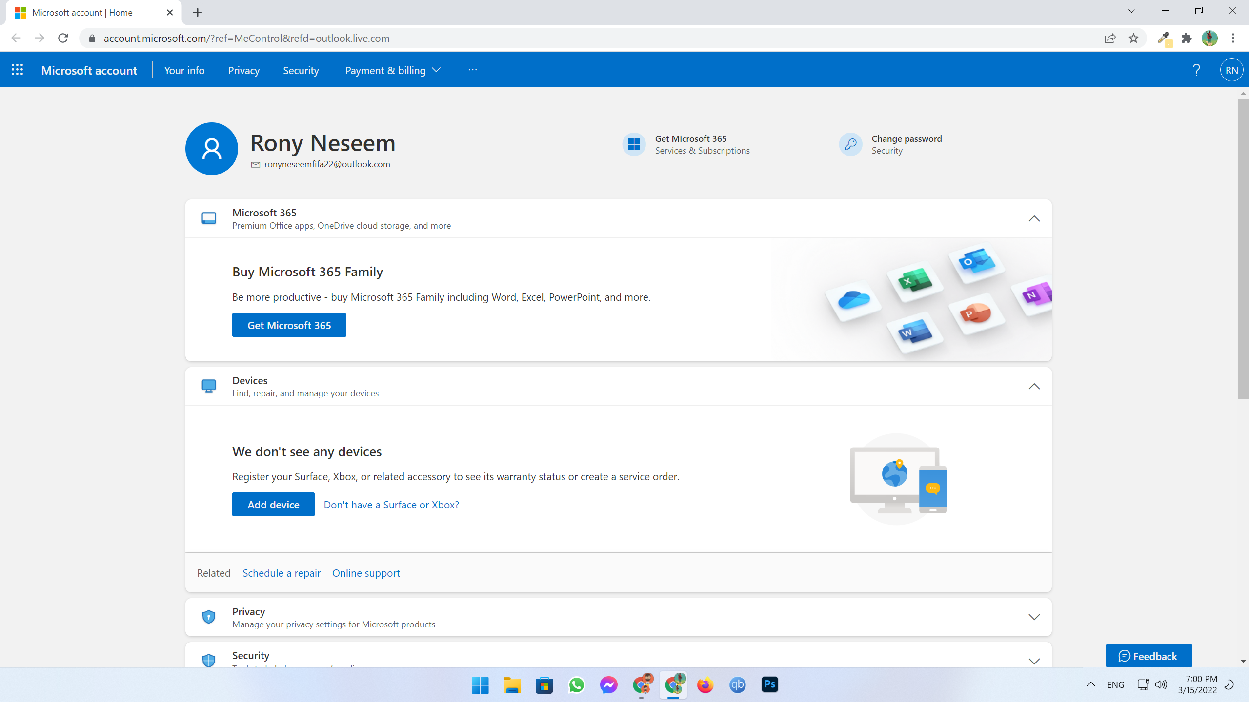The height and width of the screenshot is (702, 1249).
Task: Click the scrollbar down arrow
Action: tap(1243, 661)
